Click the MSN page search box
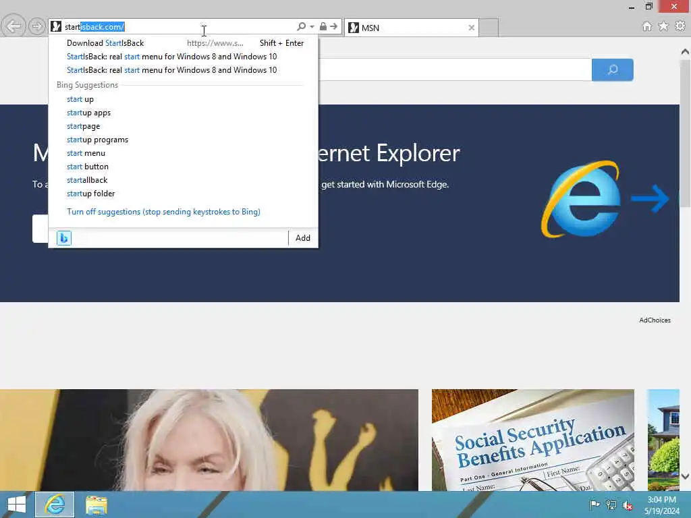Viewport: 691px width, 518px height. (x=454, y=69)
